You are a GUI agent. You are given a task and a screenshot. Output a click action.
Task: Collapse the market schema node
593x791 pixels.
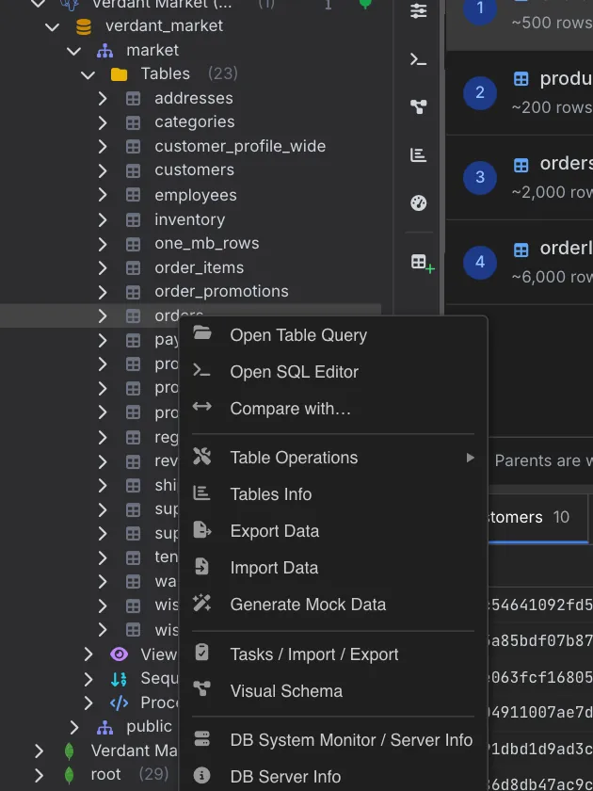(x=74, y=51)
